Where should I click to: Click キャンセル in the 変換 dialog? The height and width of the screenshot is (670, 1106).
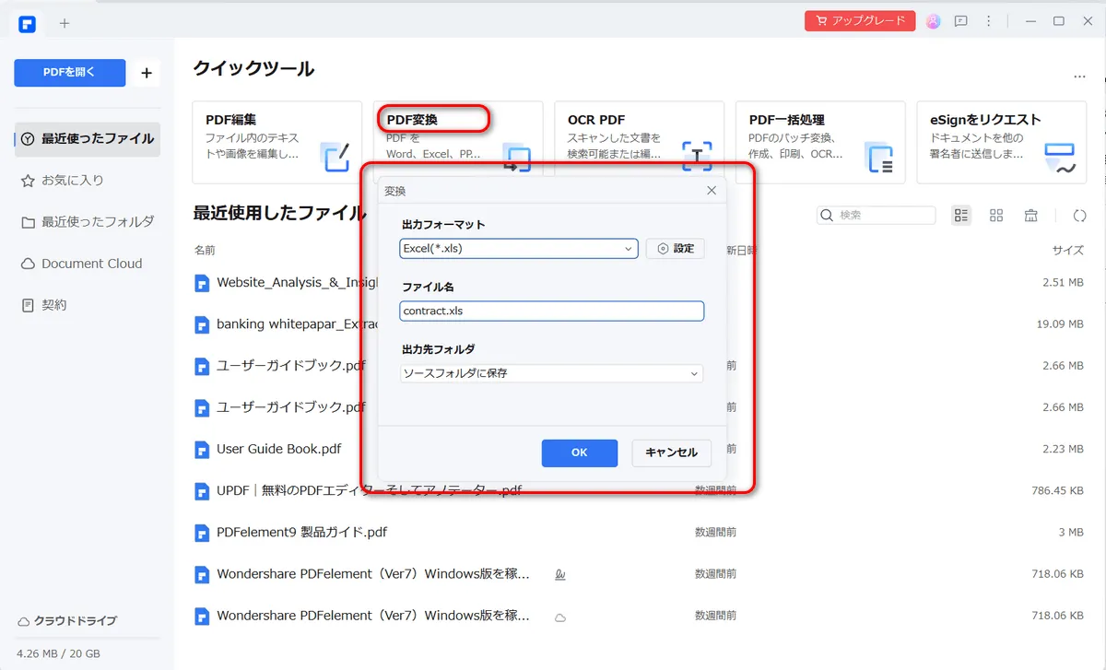click(x=671, y=453)
